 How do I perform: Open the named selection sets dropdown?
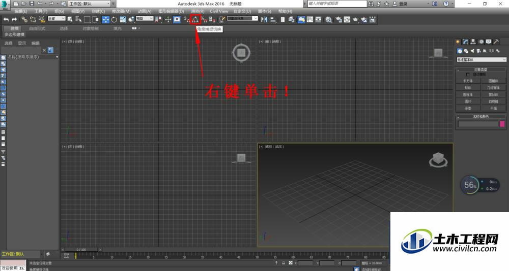pyautogui.click(x=242, y=19)
